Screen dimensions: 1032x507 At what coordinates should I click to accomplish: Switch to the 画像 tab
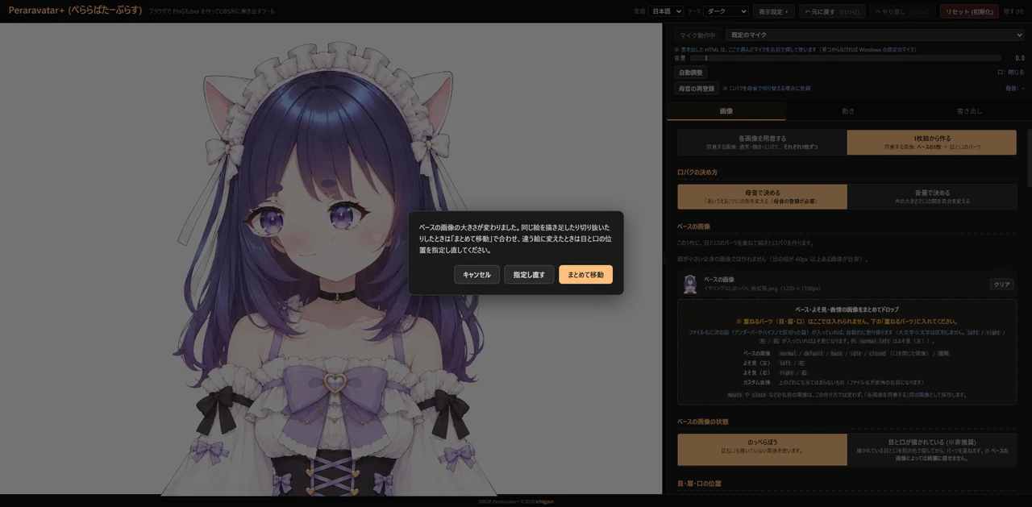tap(726, 111)
